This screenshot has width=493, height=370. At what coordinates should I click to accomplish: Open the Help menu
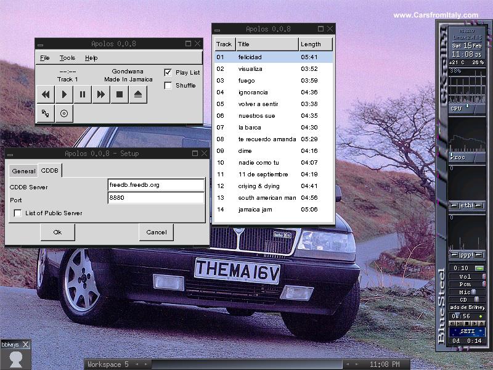point(91,58)
